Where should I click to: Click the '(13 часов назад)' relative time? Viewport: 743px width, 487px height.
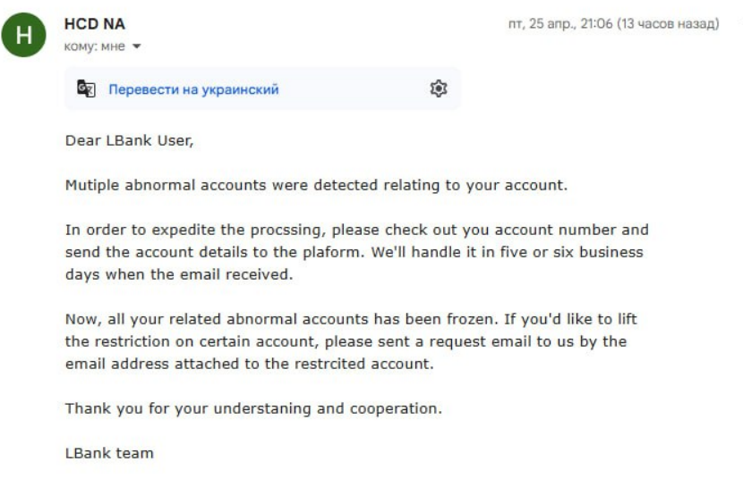point(668,23)
